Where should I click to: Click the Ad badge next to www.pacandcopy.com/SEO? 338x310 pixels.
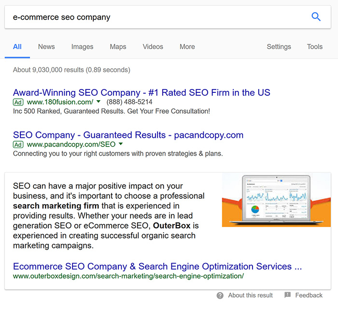coord(18,145)
